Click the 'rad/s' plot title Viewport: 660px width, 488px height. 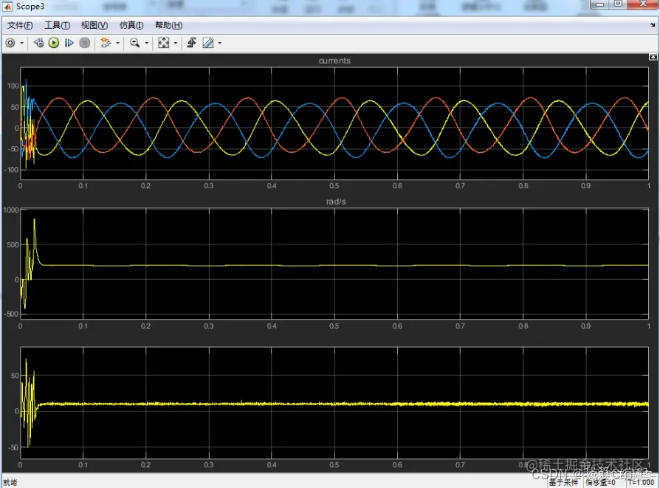[336, 202]
